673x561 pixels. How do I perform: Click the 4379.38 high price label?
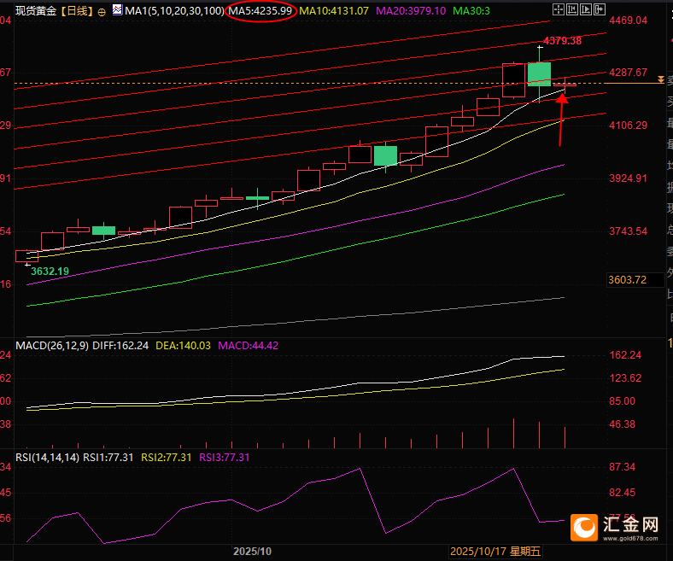(x=562, y=41)
